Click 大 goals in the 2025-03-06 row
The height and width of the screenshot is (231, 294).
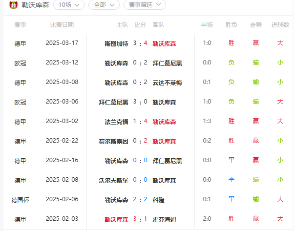pyautogui.click(x=280, y=102)
